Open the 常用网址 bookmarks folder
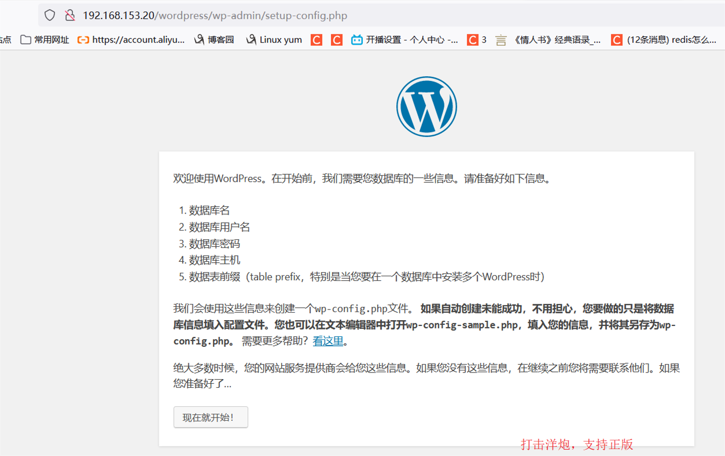This screenshot has height=456, width=725. tap(45, 39)
